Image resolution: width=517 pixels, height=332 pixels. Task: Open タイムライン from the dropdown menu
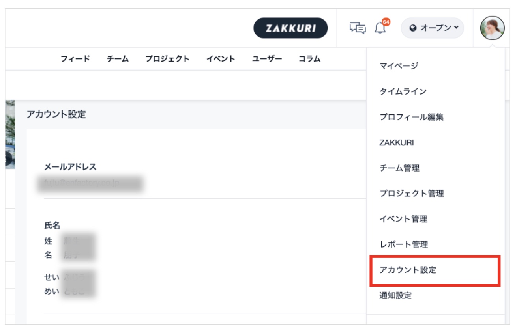point(403,91)
